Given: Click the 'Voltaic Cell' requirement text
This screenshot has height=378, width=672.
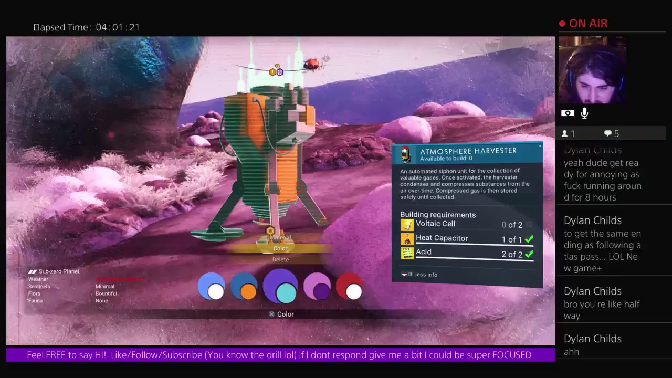Looking at the screenshot, I should point(435,224).
